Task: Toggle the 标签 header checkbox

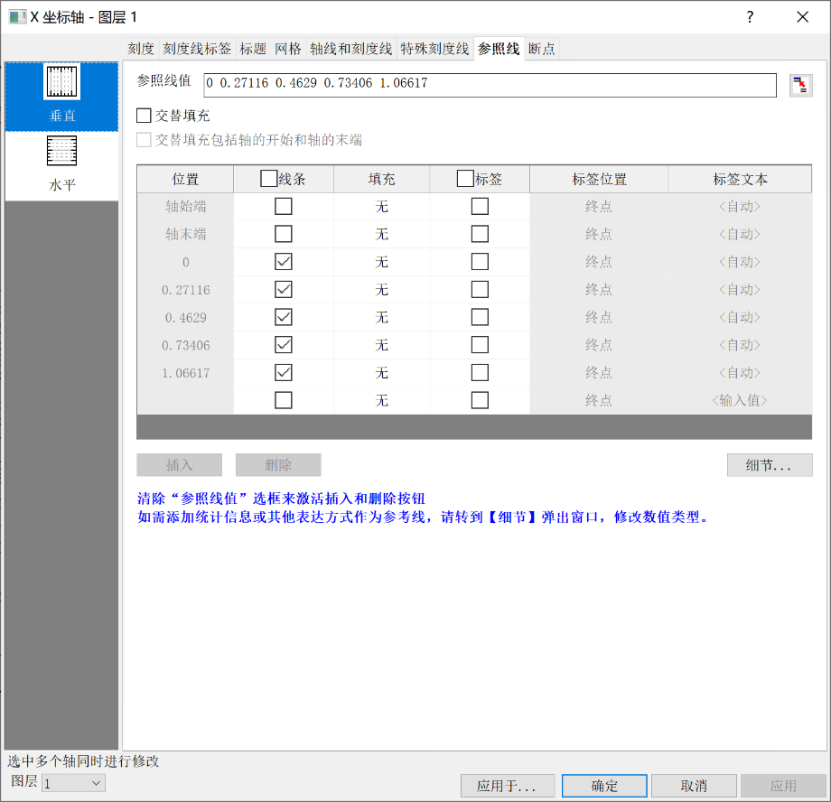Action: (x=466, y=179)
